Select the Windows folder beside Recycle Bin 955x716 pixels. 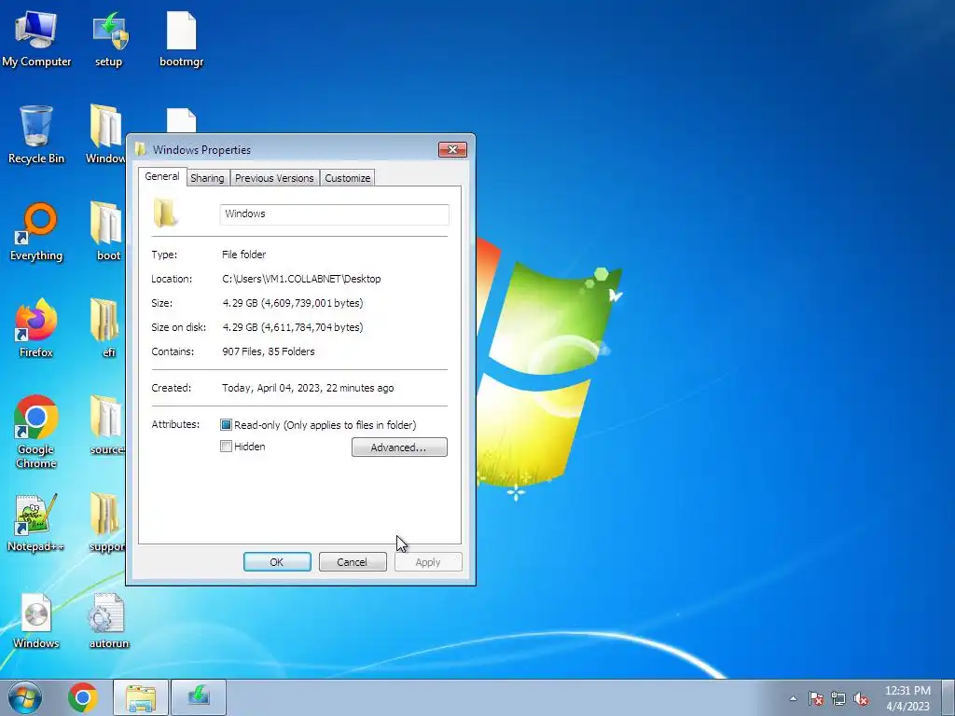pyautogui.click(x=106, y=135)
